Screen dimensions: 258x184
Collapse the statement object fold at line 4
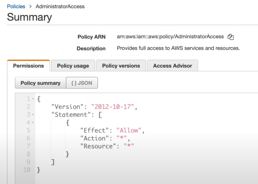pyautogui.click(x=33, y=123)
